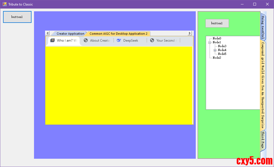
Task: Switch to the Creator Application tab
Action: pos(70,33)
